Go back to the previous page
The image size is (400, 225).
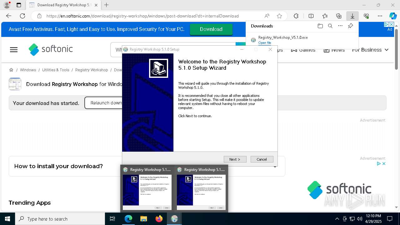(x=9, y=16)
